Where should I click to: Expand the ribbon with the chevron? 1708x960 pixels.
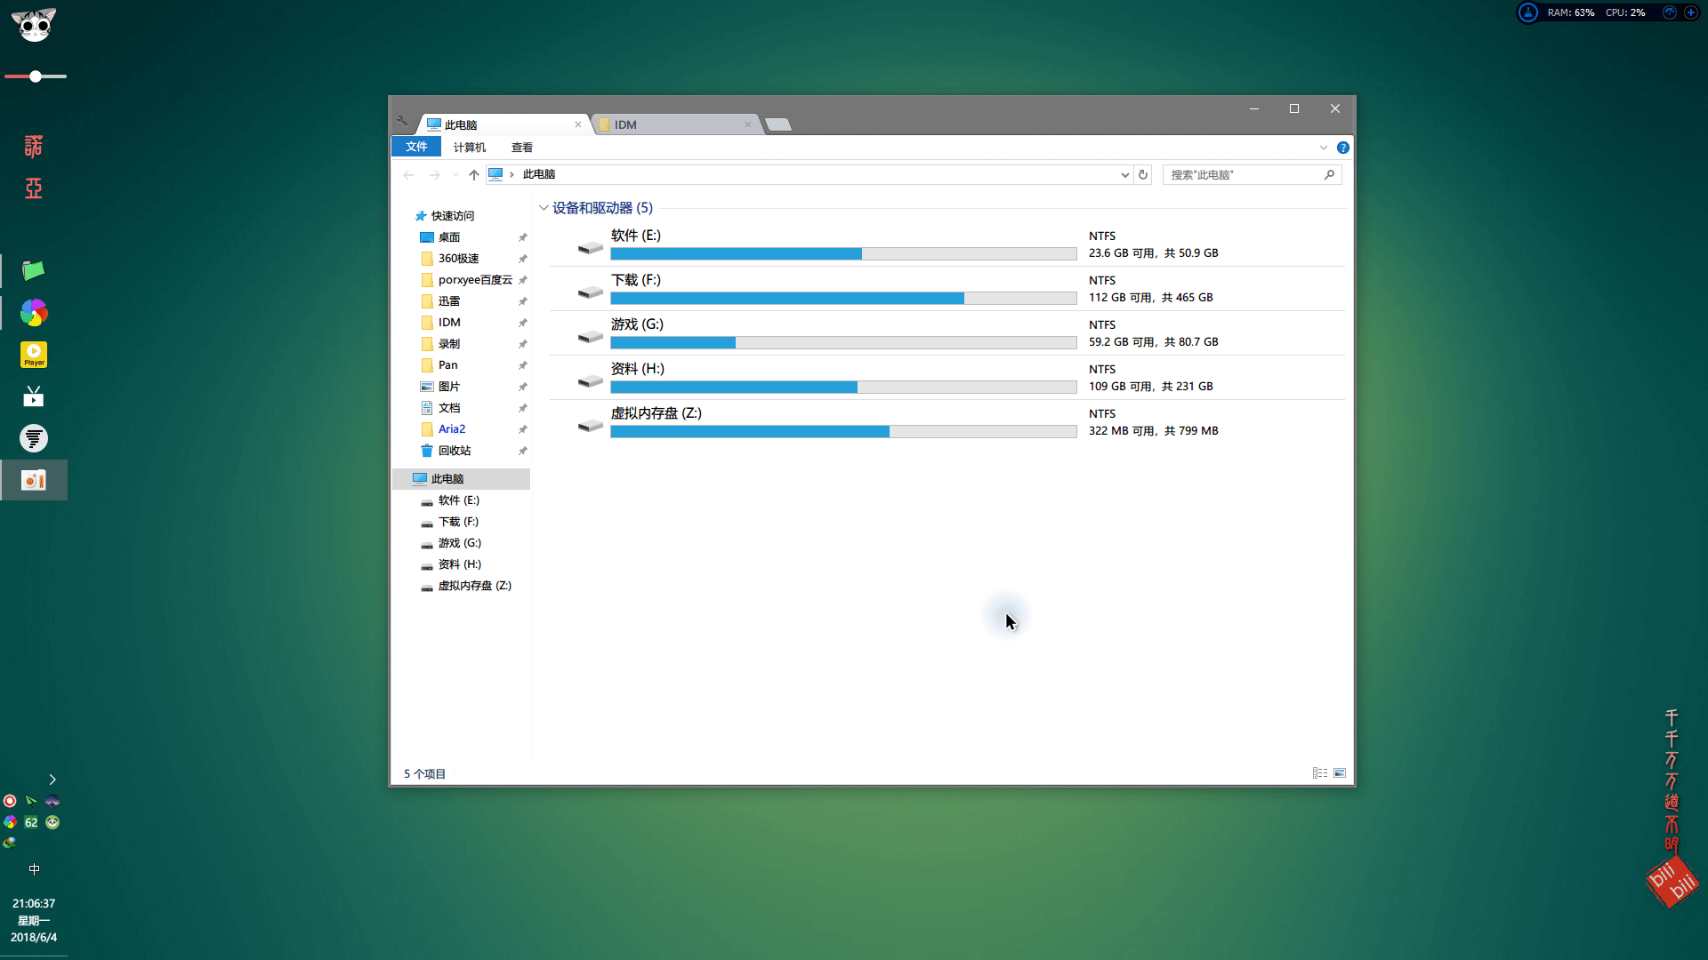click(x=1323, y=148)
